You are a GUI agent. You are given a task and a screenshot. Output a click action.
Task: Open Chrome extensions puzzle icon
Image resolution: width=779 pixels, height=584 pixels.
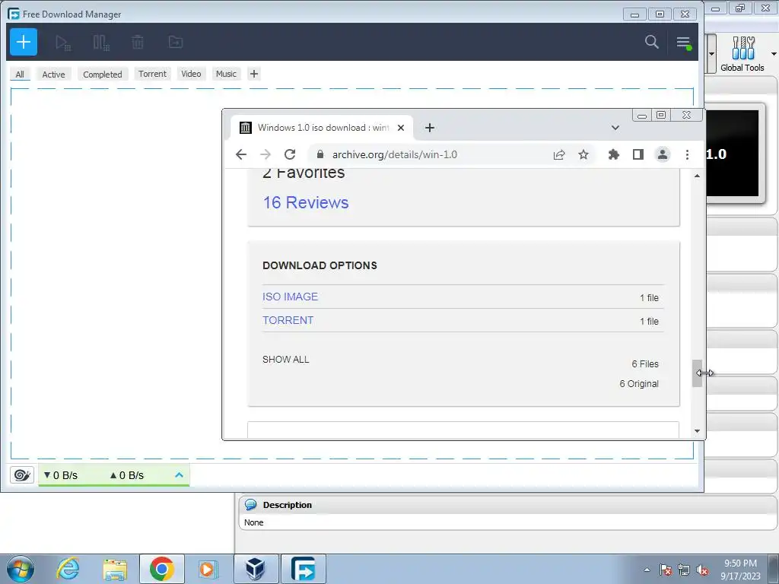coord(614,154)
